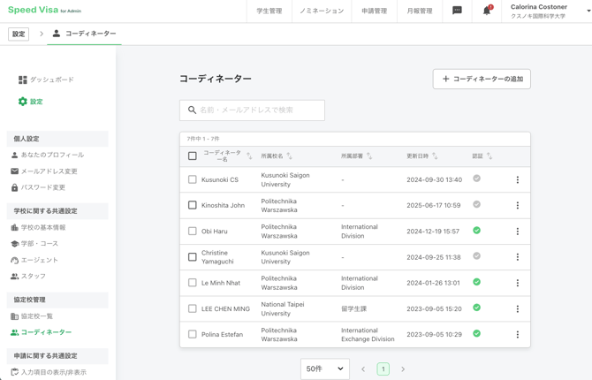Switch to the 申請管理 menu tab
592x380 pixels.
374,11
